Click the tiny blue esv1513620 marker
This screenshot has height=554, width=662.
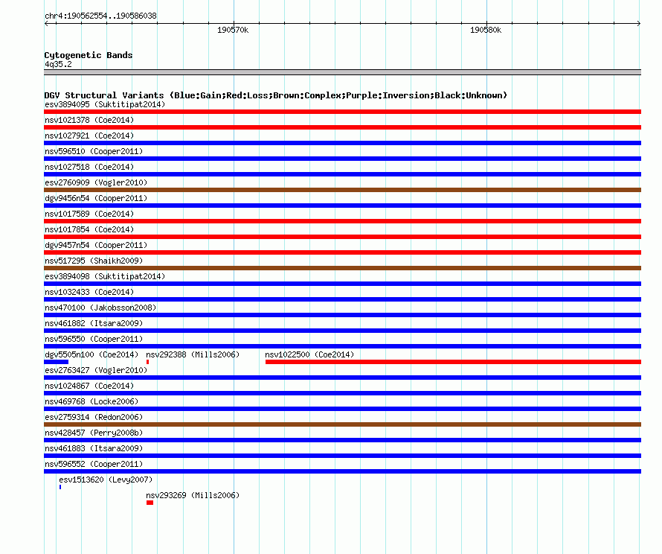coord(60,487)
